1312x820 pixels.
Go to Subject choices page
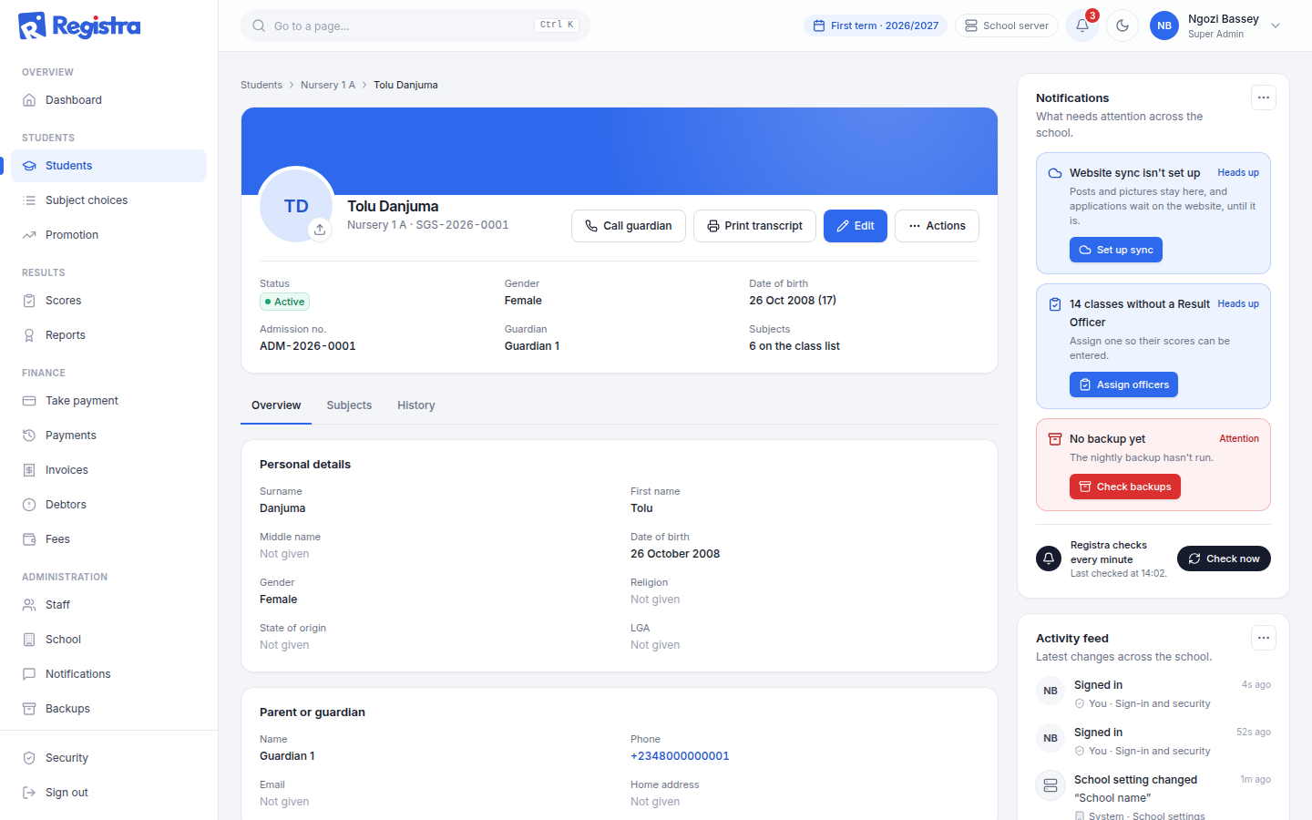(108, 200)
